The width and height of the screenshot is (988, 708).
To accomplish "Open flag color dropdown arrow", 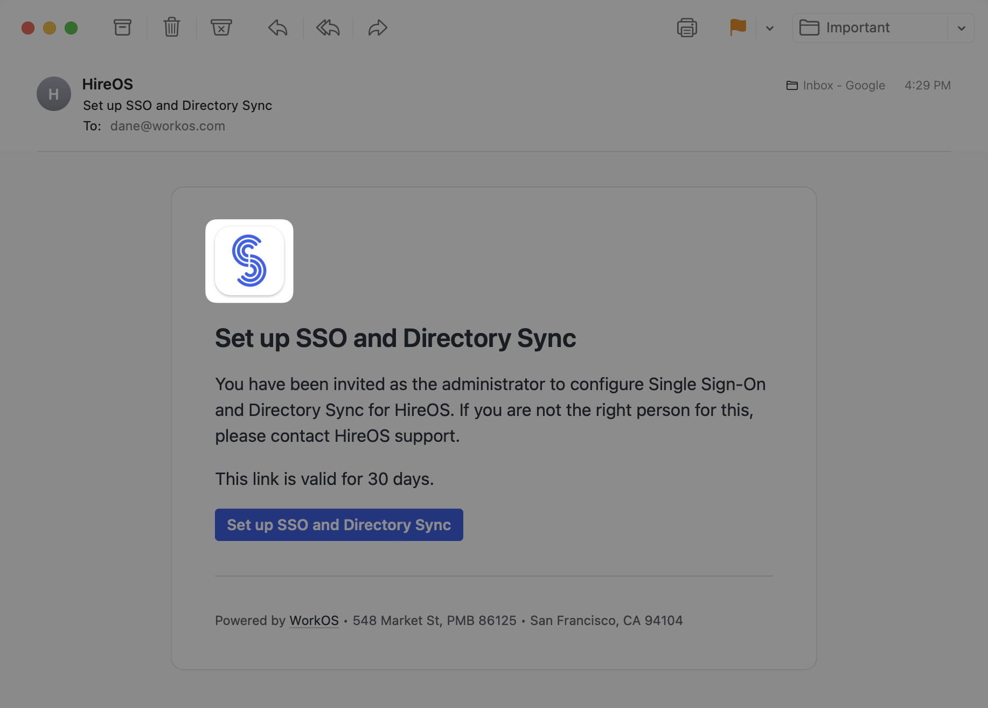I will [770, 28].
